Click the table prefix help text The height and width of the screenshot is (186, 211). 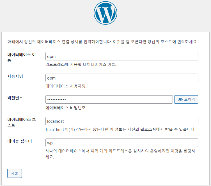pyautogui.click(x=120, y=154)
